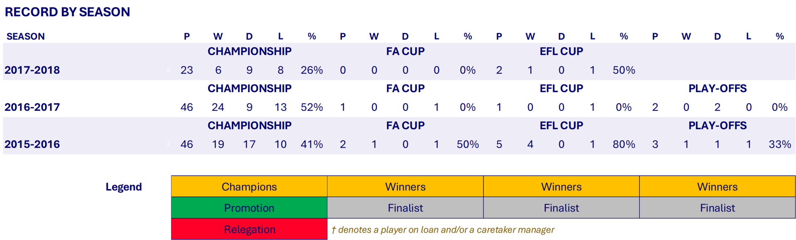Click the 26% Championship win percentage
The image size is (796, 240).
coord(312,70)
